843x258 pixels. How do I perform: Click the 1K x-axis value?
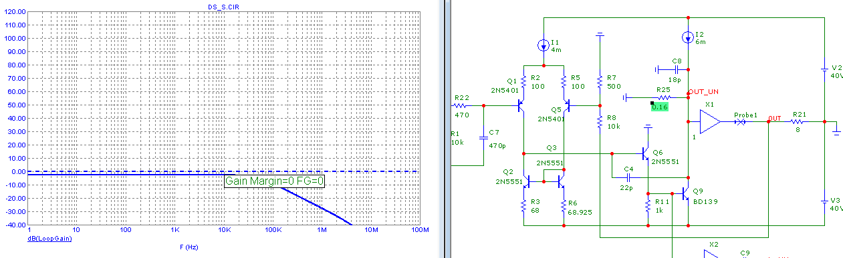coord(174,230)
